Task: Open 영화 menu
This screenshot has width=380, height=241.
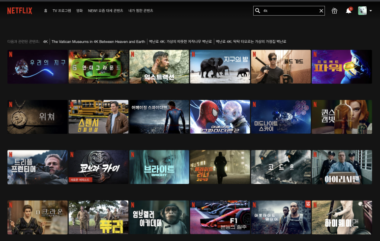Action: click(80, 11)
